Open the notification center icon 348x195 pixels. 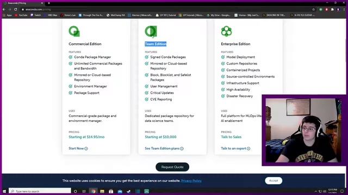[342, 191]
